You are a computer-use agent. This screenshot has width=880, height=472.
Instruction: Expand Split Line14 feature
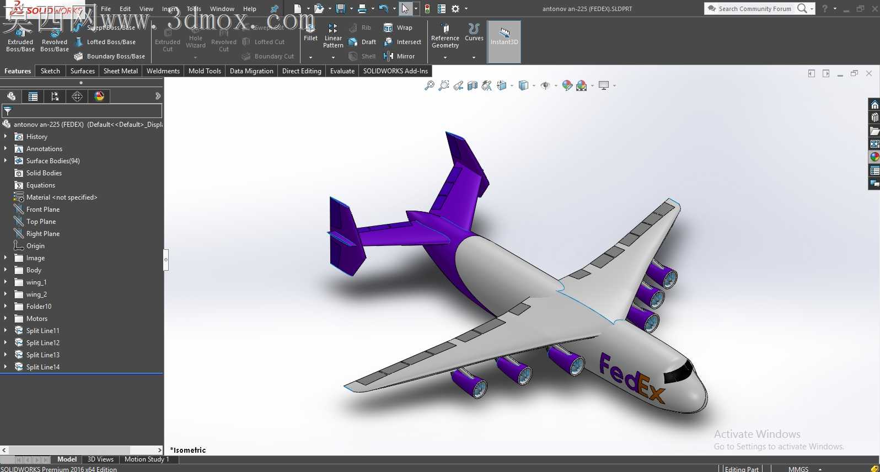click(x=6, y=367)
